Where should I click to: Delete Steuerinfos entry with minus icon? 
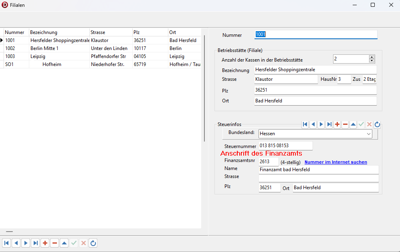point(345,124)
